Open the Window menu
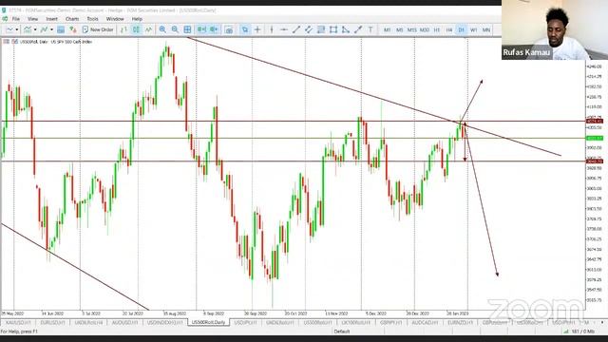This screenshot has height=342, width=608. [115, 19]
